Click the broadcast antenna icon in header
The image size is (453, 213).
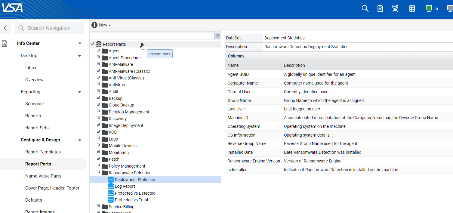pos(395,8)
